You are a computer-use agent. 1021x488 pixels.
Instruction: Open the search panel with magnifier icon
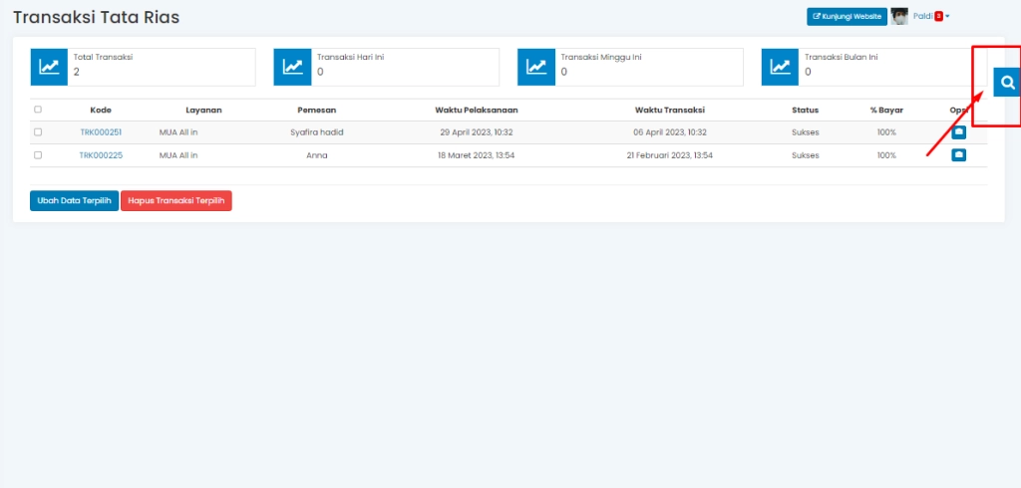1007,83
